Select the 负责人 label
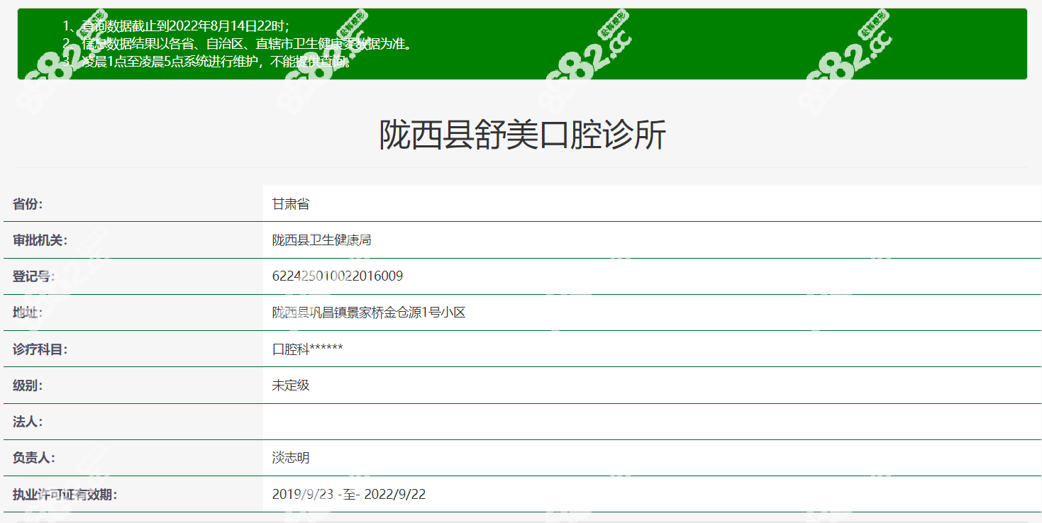This screenshot has width=1042, height=523. pyautogui.click(x=34, y=458)
